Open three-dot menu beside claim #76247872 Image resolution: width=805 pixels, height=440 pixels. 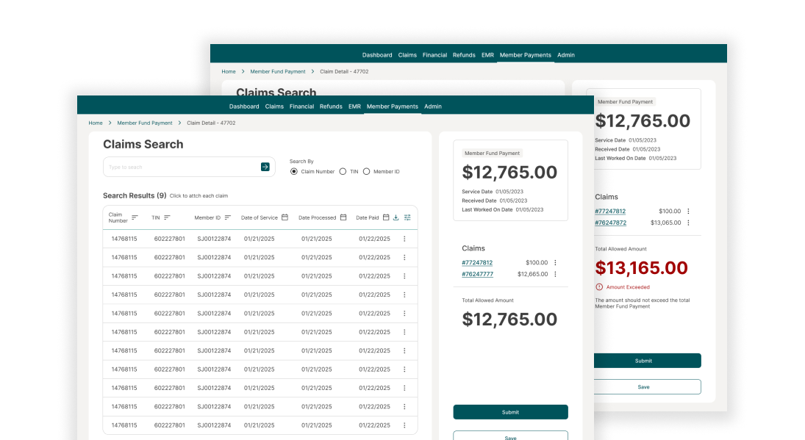688,223
